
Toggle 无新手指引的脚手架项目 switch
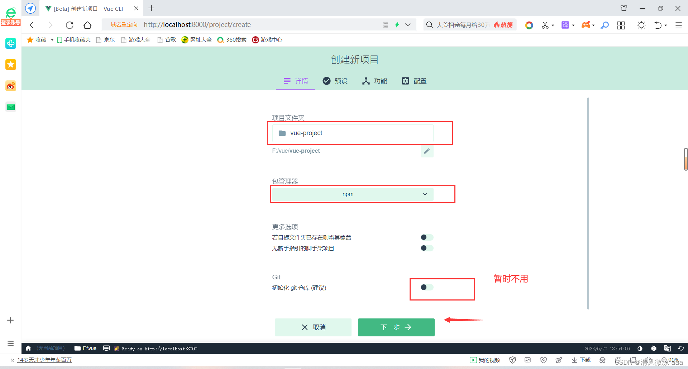click(427, 248)
